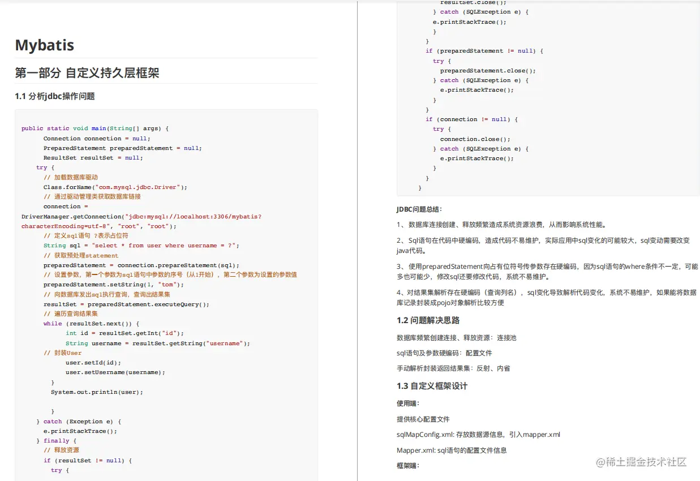Click the 'String sql = "select * from user' line
Screen dimensions: 700x481
point(141,246)
